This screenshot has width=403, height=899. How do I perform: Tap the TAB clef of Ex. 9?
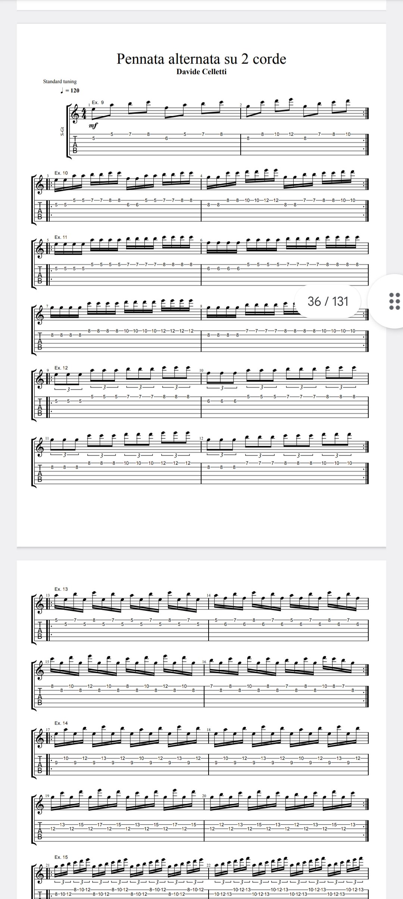(76, 144)
